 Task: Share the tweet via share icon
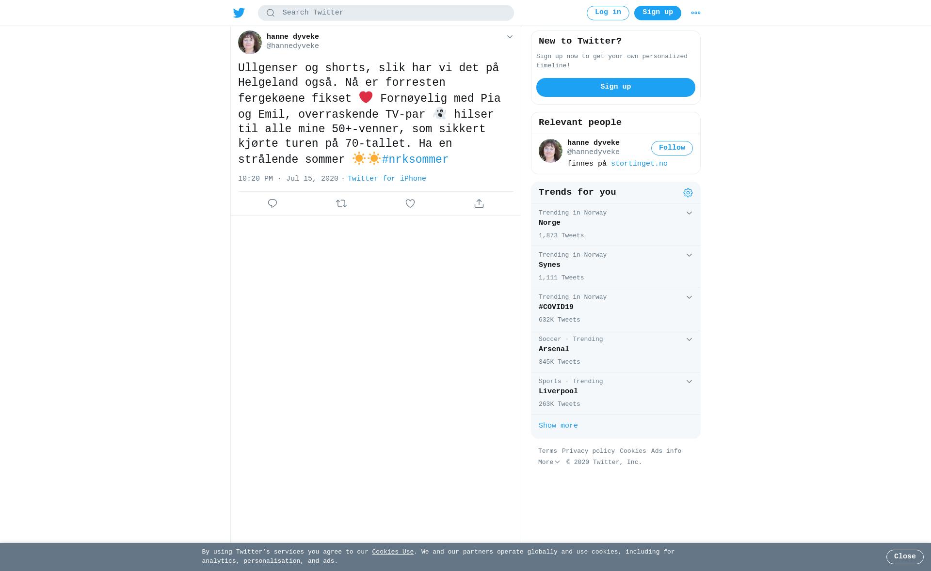coord(479,203)
